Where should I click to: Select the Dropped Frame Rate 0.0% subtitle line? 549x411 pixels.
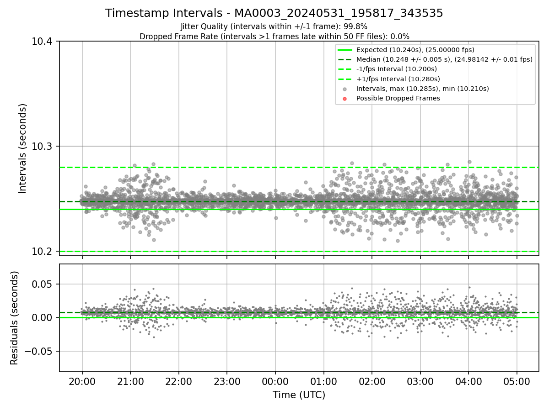pos(274,36)
